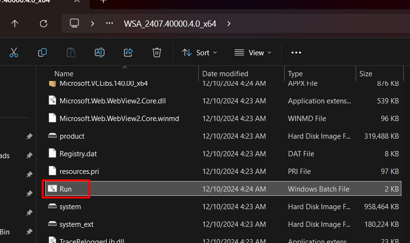The width and height of the screenshot is (410, 243).
Task: Open the View dropdown
Action: point(253,53)
